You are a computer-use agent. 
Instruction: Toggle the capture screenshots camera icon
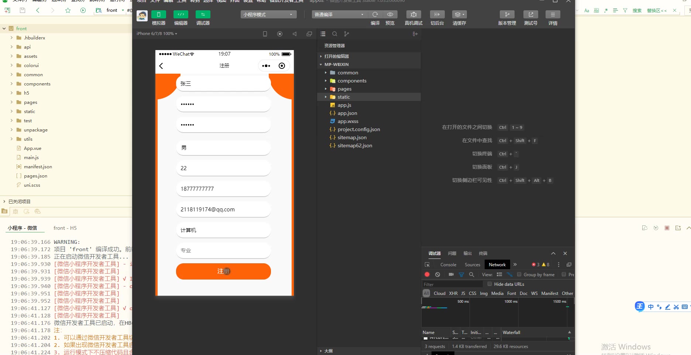pyautogui.click(x=451, y=274)
